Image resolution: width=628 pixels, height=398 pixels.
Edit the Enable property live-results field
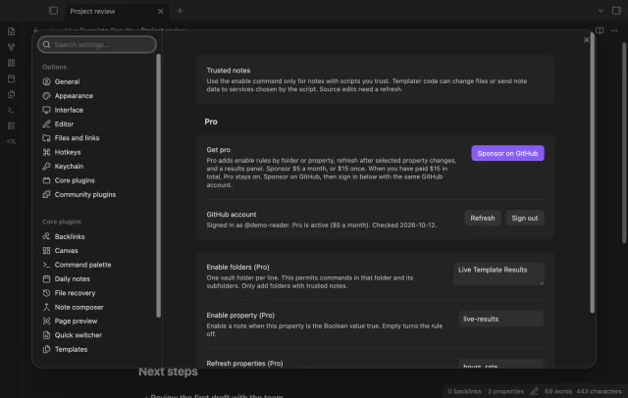click(501, 320)
